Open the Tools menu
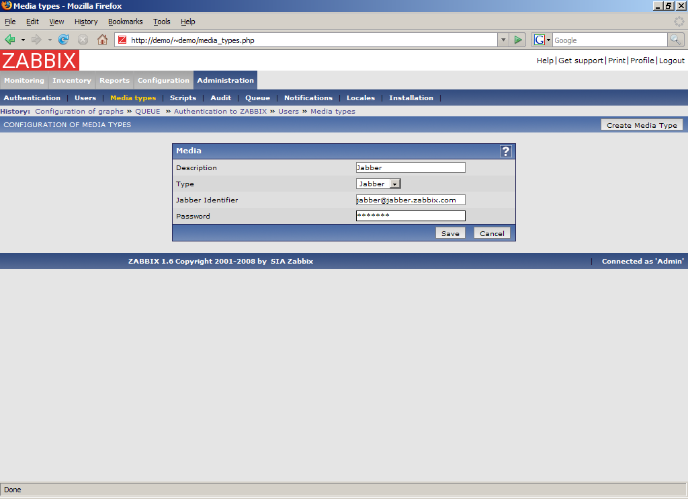The width and height of the screenshot is (688, 499). click(161, 22)
